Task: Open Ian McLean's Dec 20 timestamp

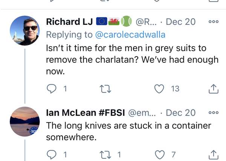Action: click(181, 112)
